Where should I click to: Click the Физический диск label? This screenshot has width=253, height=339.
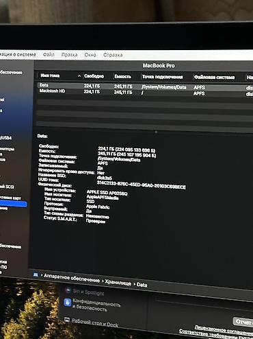pyautogui.click(x=55, y=185)
